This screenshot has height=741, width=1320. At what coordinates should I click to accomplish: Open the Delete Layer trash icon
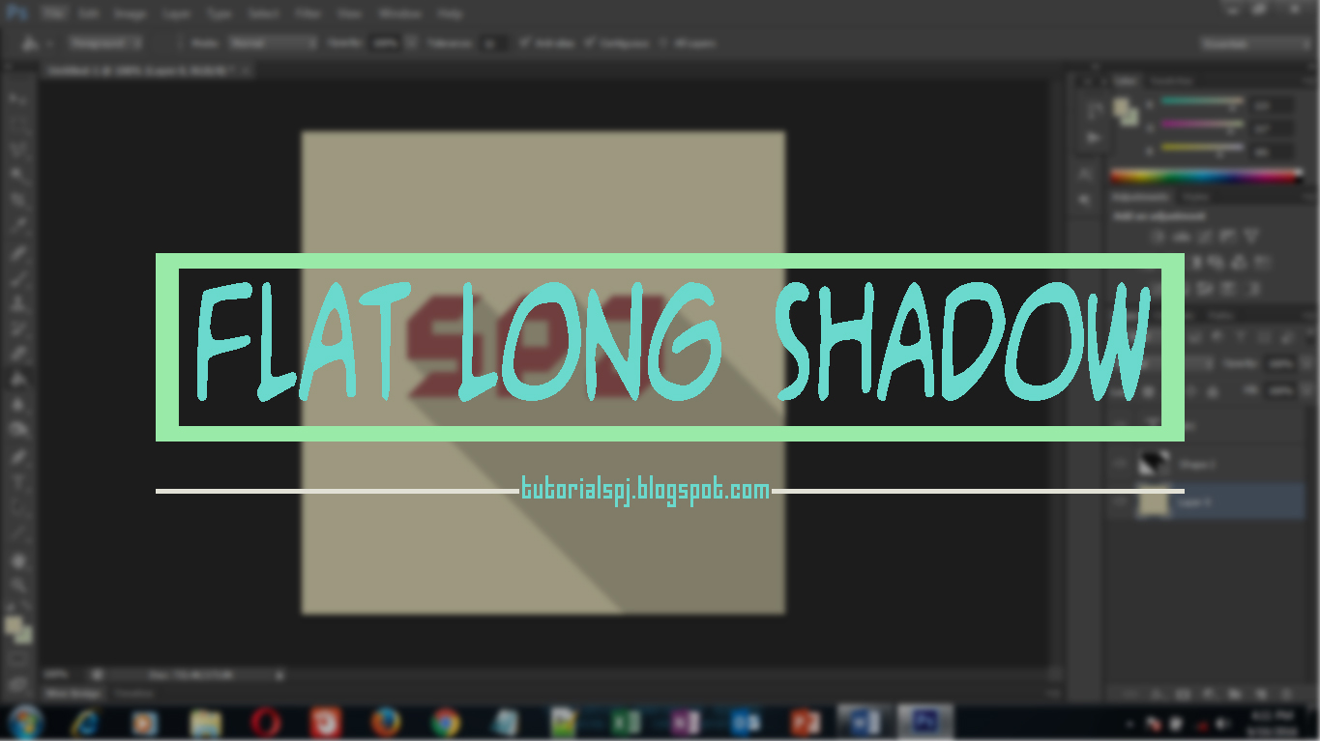pos(1286,693)
